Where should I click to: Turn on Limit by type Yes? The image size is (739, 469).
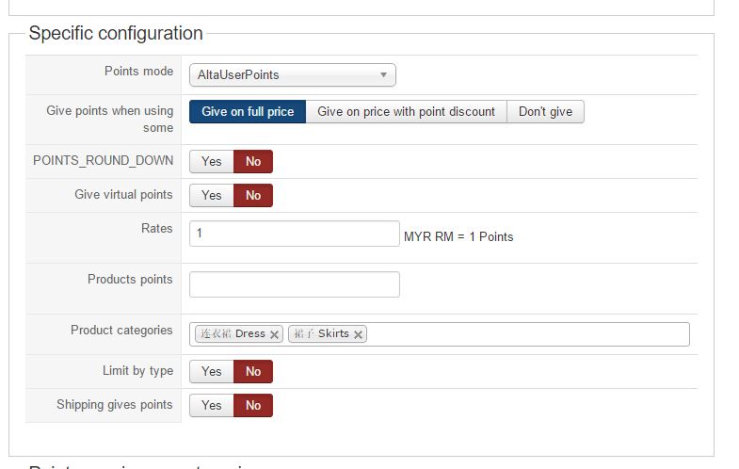click(212, 372)
